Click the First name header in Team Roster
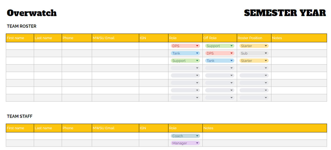331x150 pixels. (20, 38)
